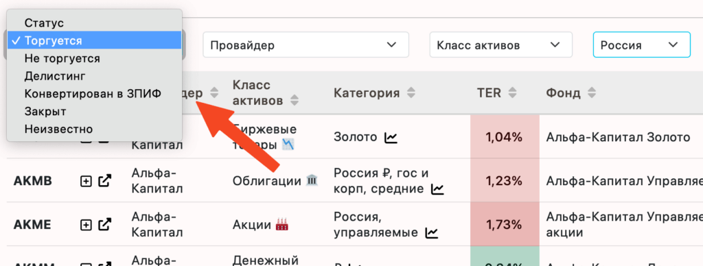703x266 pixels.
Task: Open the Класс активов filter dropdown
Action: pos(500,45)
